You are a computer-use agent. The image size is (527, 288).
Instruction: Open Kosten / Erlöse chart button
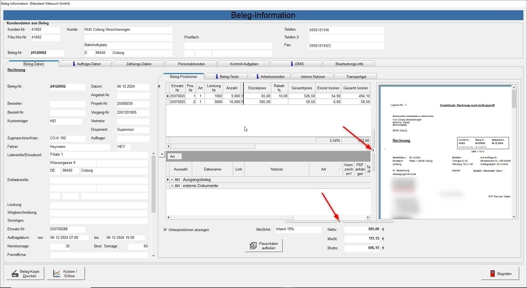pyautogui.click(x=66, y=273)
